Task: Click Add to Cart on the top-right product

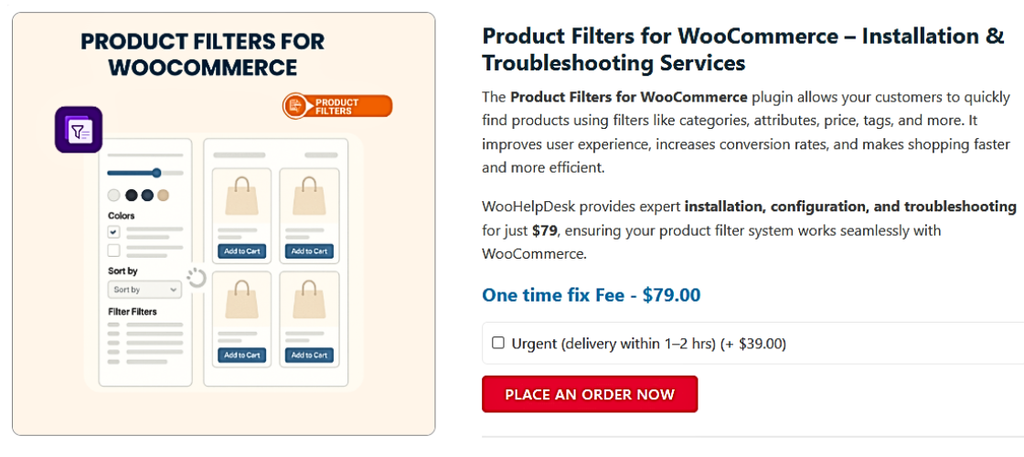Action: tap(309, 251)
